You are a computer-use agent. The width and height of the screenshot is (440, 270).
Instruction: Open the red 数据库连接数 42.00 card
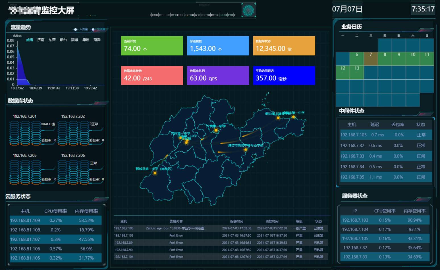(x=152, y=76)
